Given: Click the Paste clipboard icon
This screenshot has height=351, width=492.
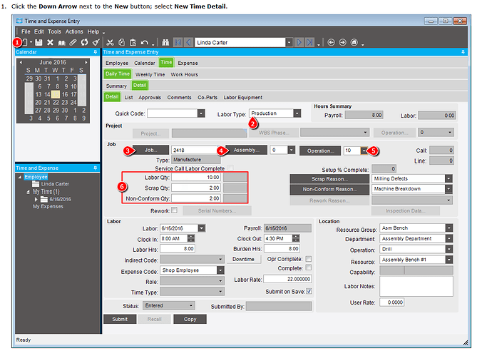Looking at the screenshot, I should (x=133, y=42).
